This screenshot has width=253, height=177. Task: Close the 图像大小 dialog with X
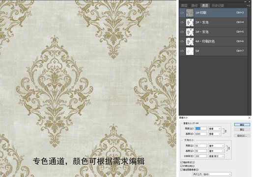249,118
